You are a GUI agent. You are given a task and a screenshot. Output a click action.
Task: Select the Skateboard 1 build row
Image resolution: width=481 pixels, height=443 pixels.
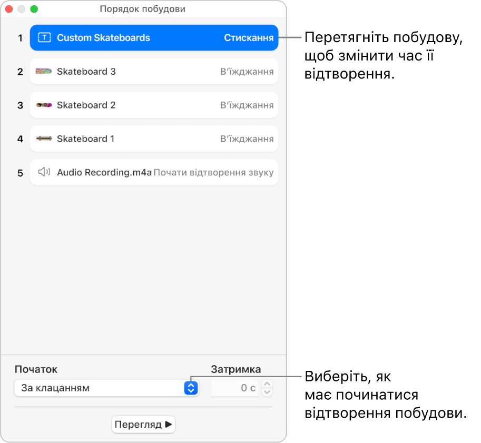point(154,139)
